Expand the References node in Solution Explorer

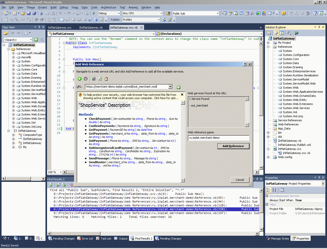tap(268, 47)
